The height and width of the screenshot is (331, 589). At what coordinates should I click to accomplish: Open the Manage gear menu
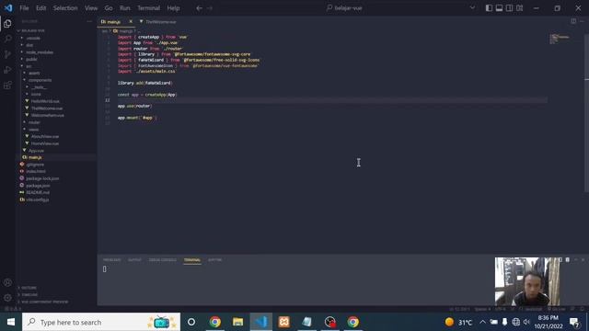pyautogui.click(x=7, y=298)
